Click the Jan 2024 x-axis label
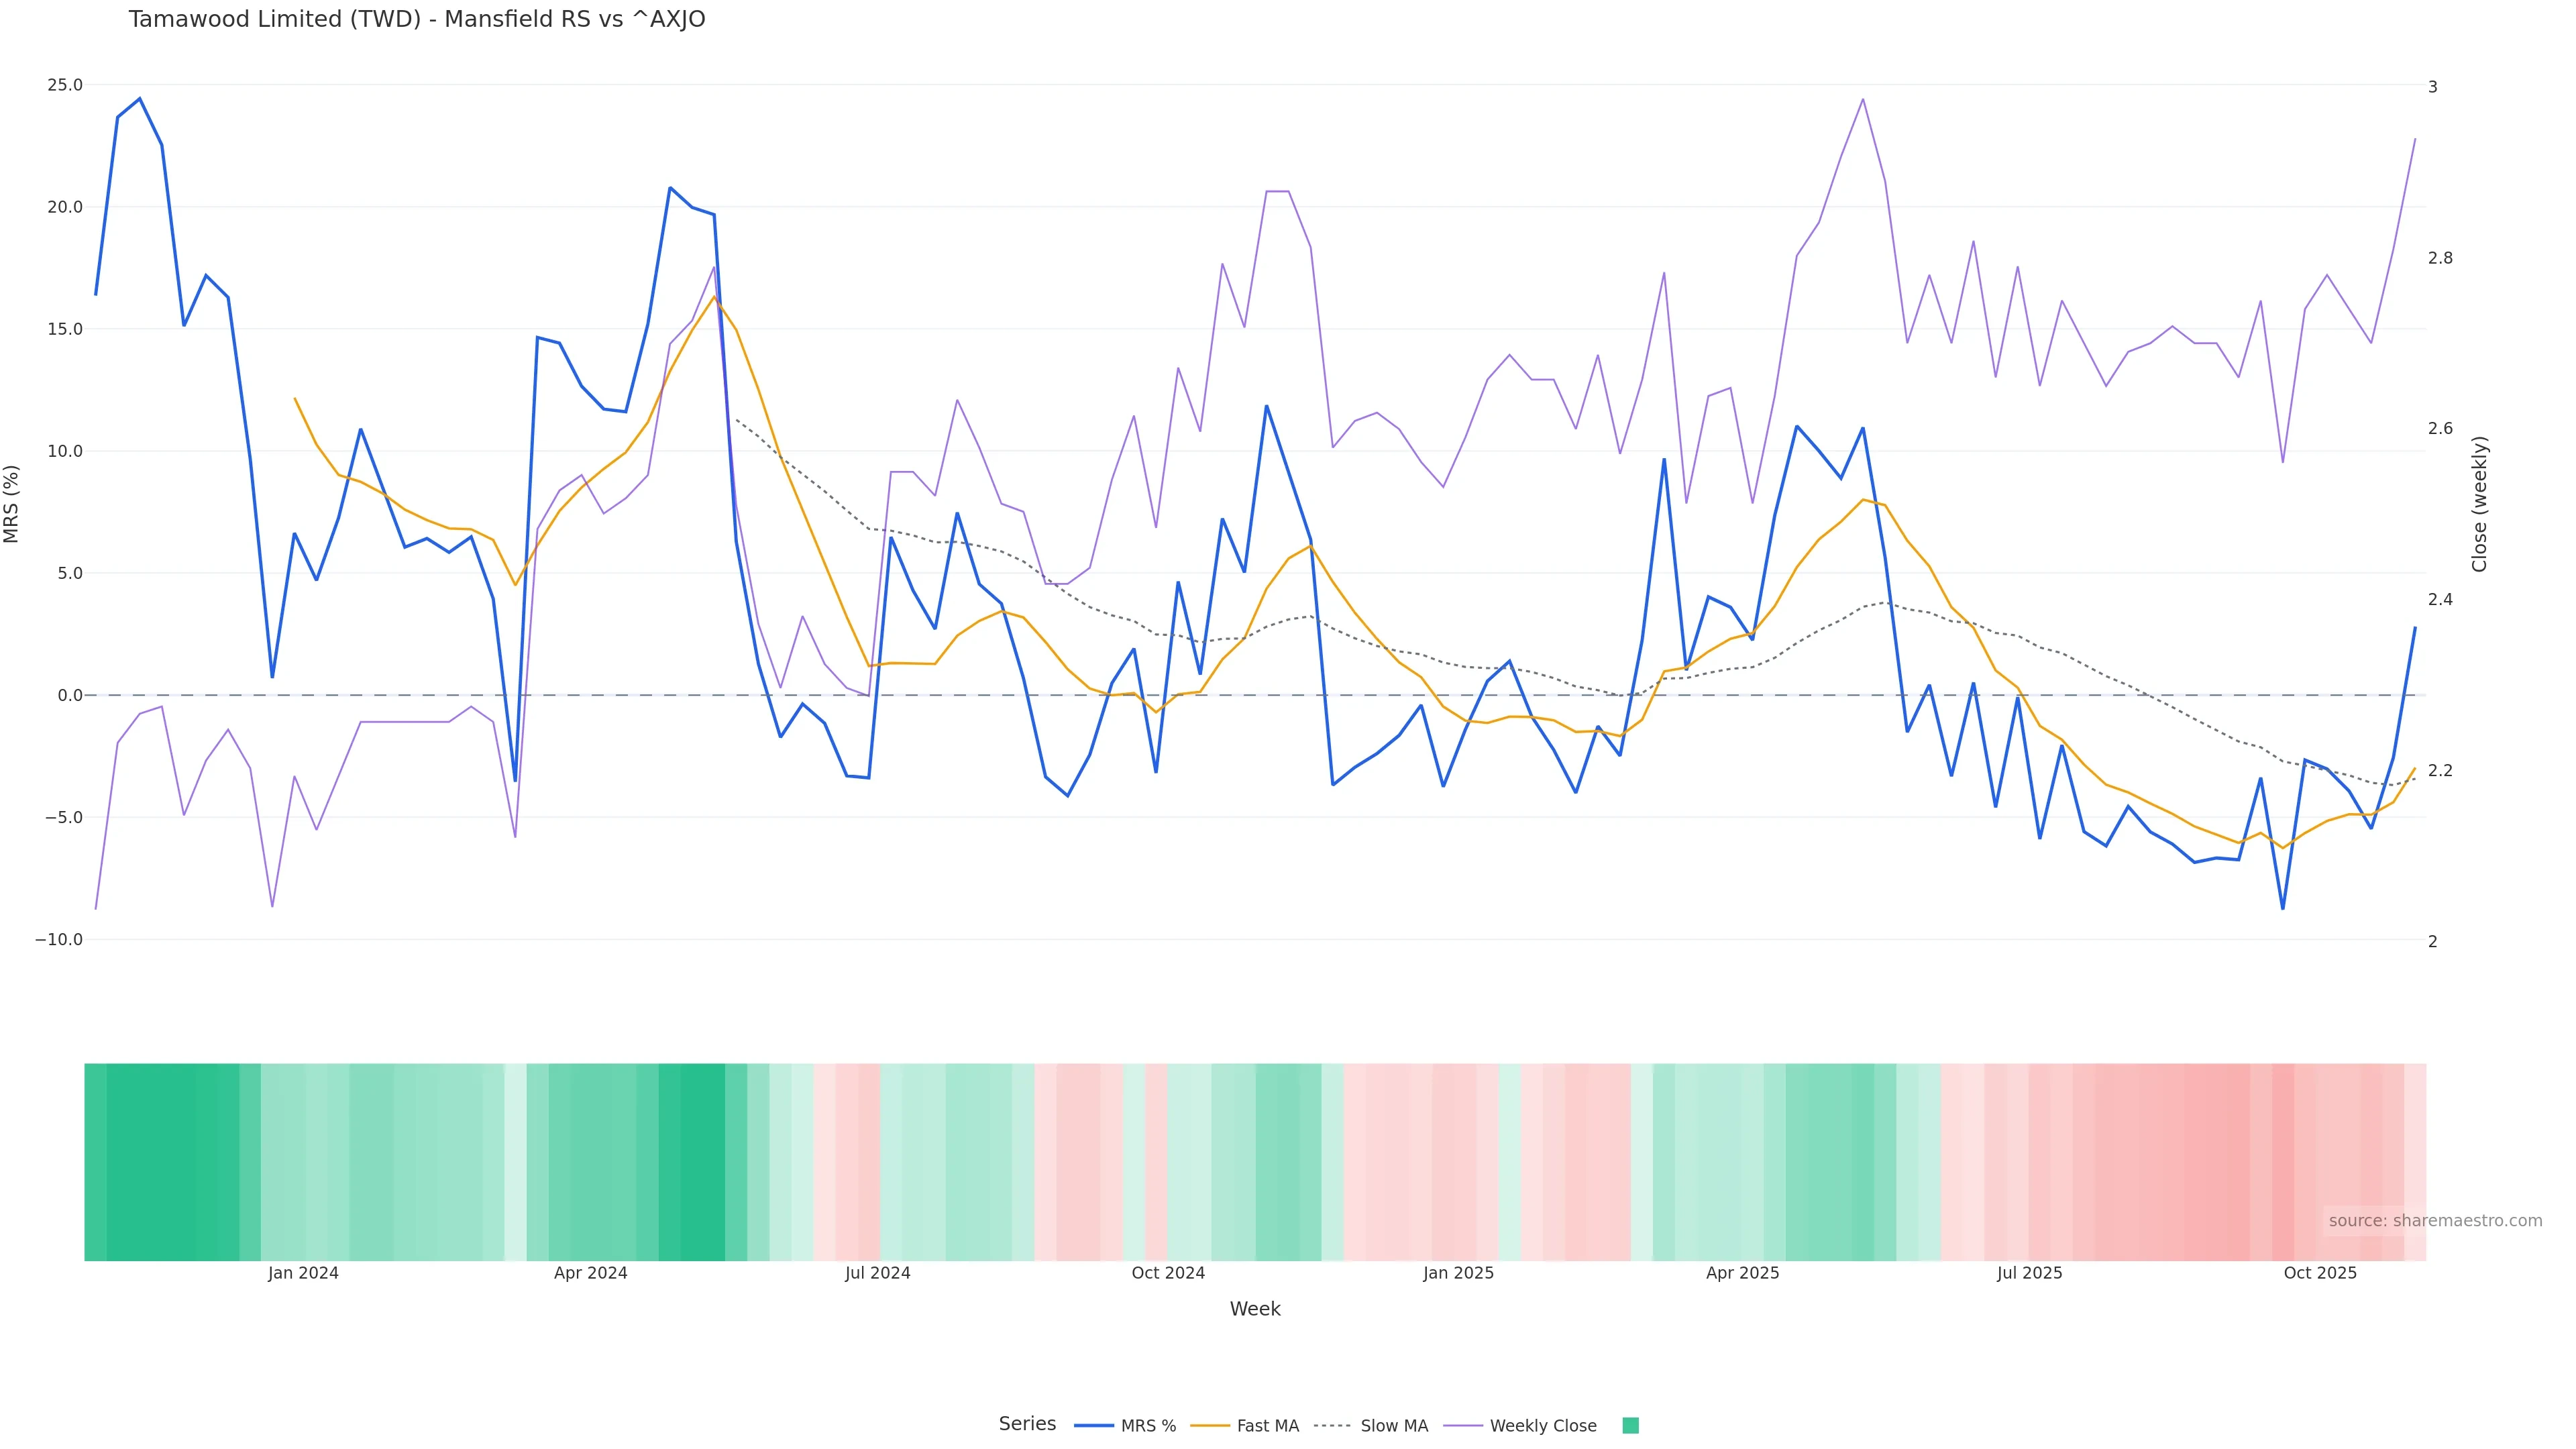The image size is (2576, 1449). (x=303, y=1273)
